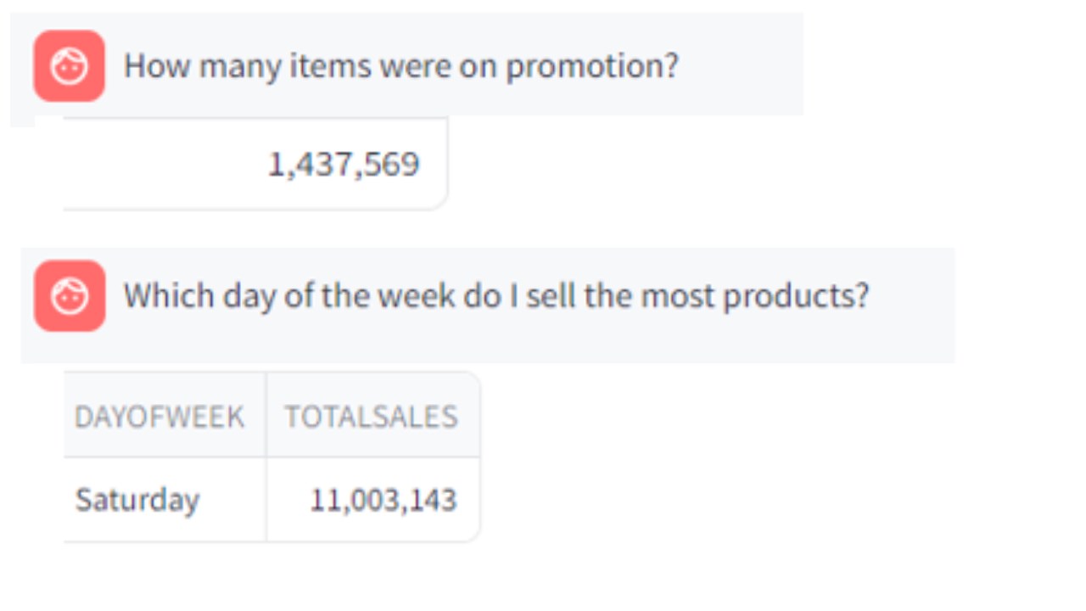Sort by the TOTALSALES column header
This screenshot has height=611, width=1086.
pos(371,417)
